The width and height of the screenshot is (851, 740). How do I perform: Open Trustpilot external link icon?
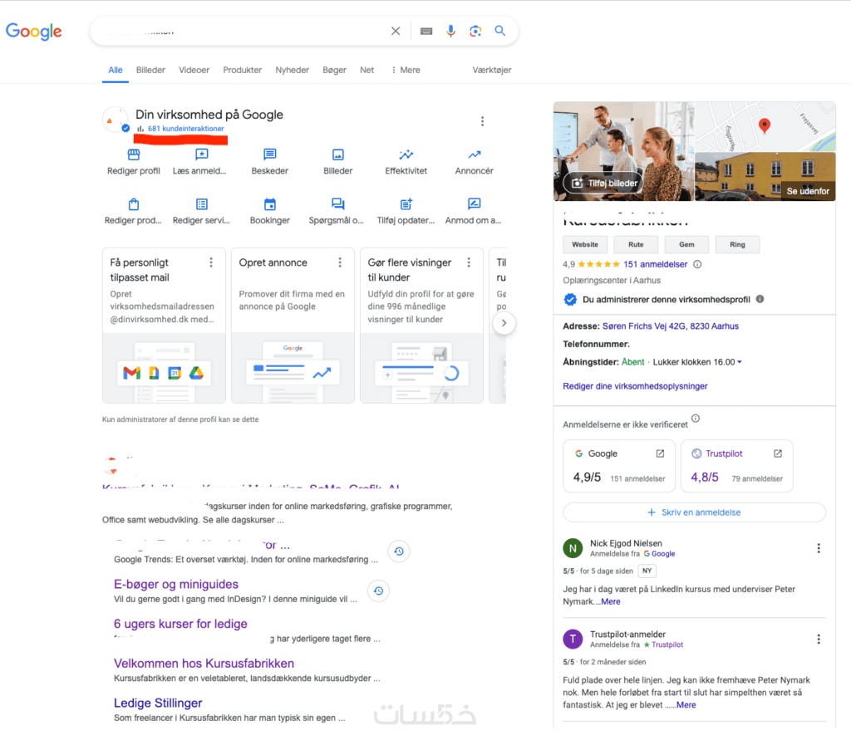(778, 453)
